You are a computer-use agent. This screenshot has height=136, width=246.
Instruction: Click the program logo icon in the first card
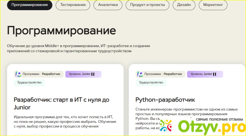coord(18,74)
